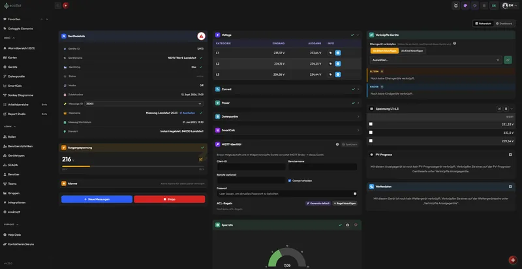Click the red back arrow in top bar
The width and height of the screenshot is (522, 269).
pyautogui.click(x=66, y=5)
